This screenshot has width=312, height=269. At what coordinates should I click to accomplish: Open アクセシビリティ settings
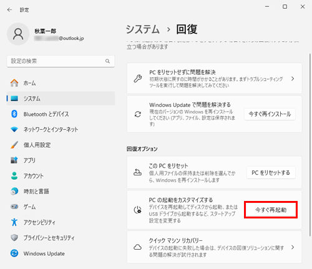coord(61,222)
